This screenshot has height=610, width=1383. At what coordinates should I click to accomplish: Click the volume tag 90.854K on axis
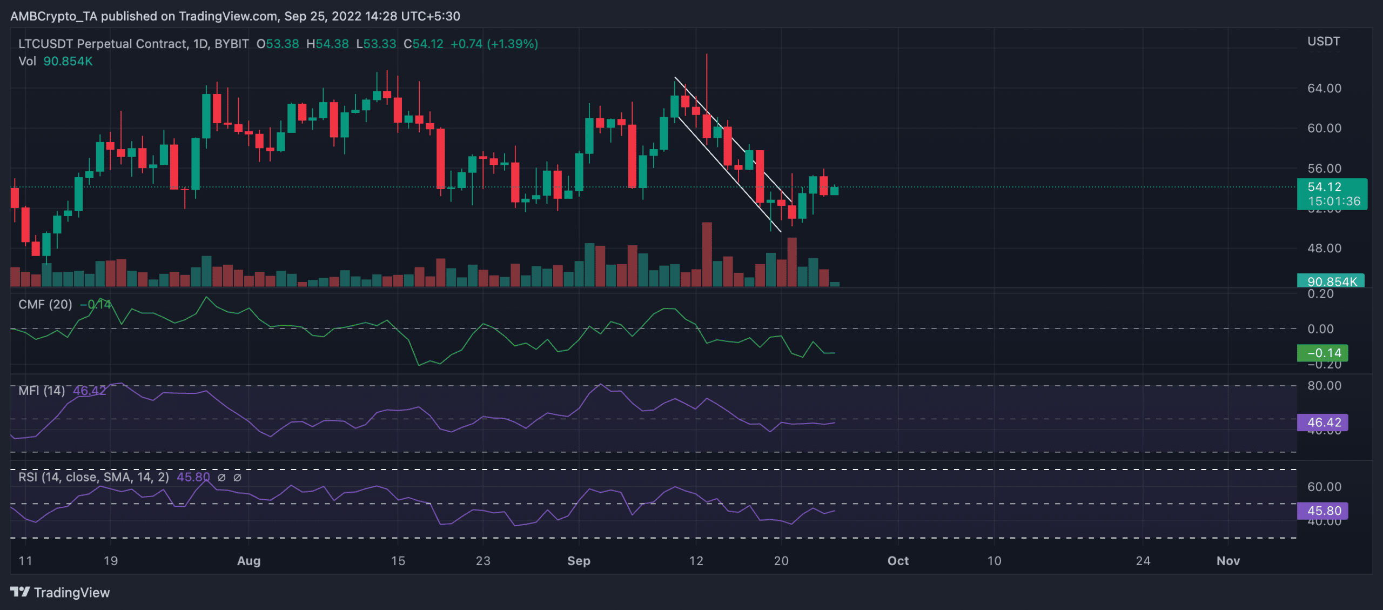[1331, 281]
